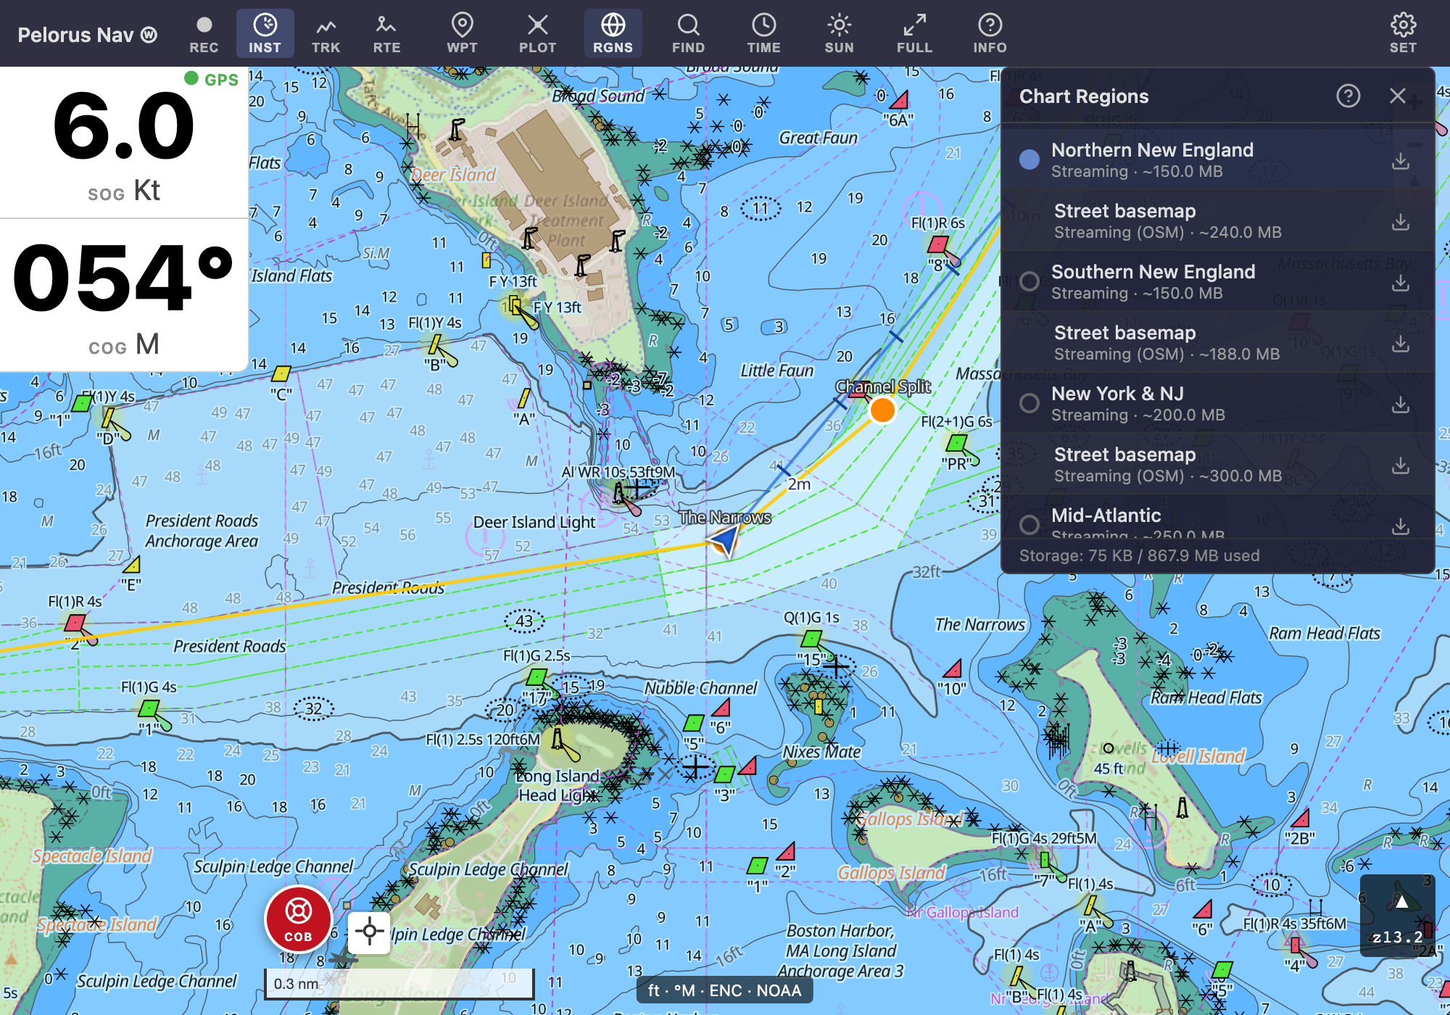Image resolution: width=1450 pixels, height=1015 pixels.
Task: Select the Southern New England radio button
Action: coord(1029,282)
